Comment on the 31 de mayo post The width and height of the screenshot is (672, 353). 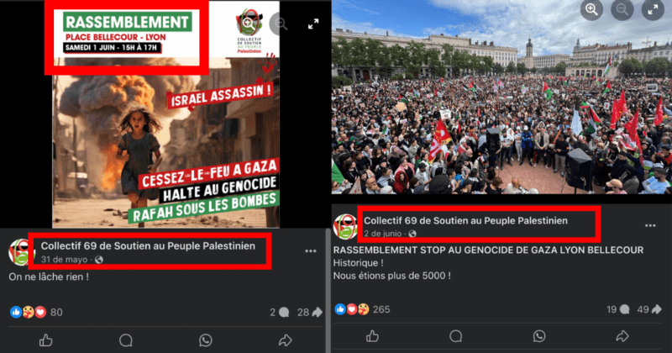click(125, 340)
